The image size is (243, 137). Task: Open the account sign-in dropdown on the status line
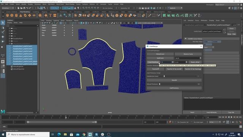(175, 8)
